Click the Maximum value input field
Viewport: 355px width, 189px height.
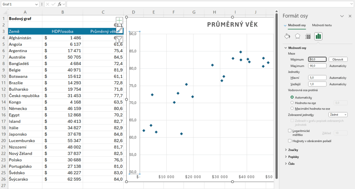[x=317, y=66]
